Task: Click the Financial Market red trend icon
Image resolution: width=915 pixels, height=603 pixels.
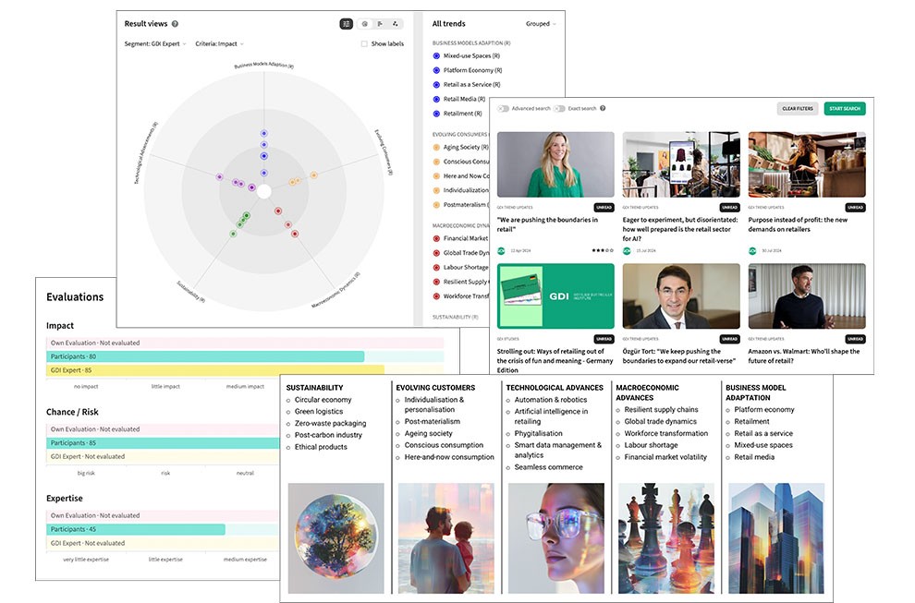Action: click(x=436, y=238)
